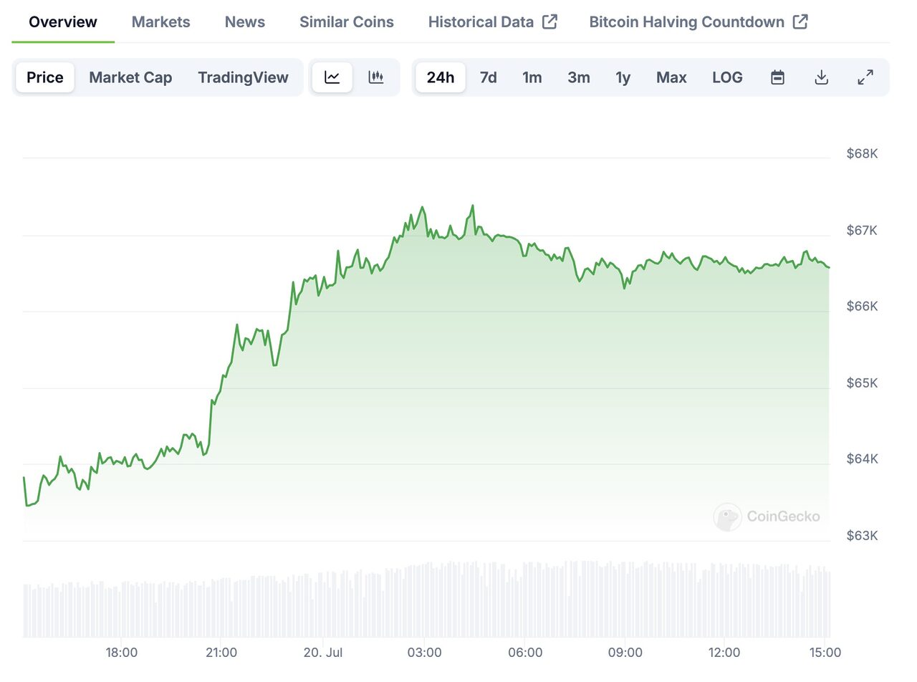This screenshot has height=682, width=917.
Task: Click the 15:00 time axis label
Action: (825, 653)
